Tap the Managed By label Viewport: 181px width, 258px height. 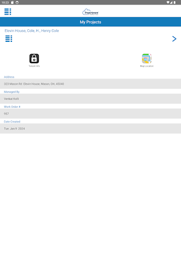click(12, 92)
